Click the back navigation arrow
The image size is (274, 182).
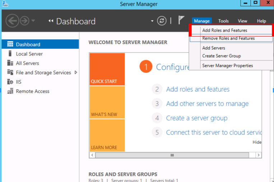(x=12, y=21)
